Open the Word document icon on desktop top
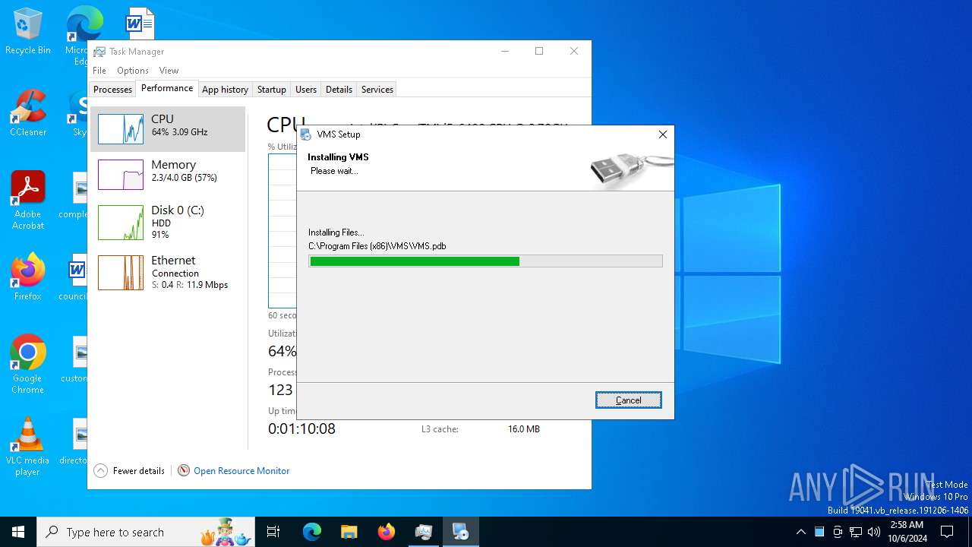972x547 pixels. [x=140, y=23]
